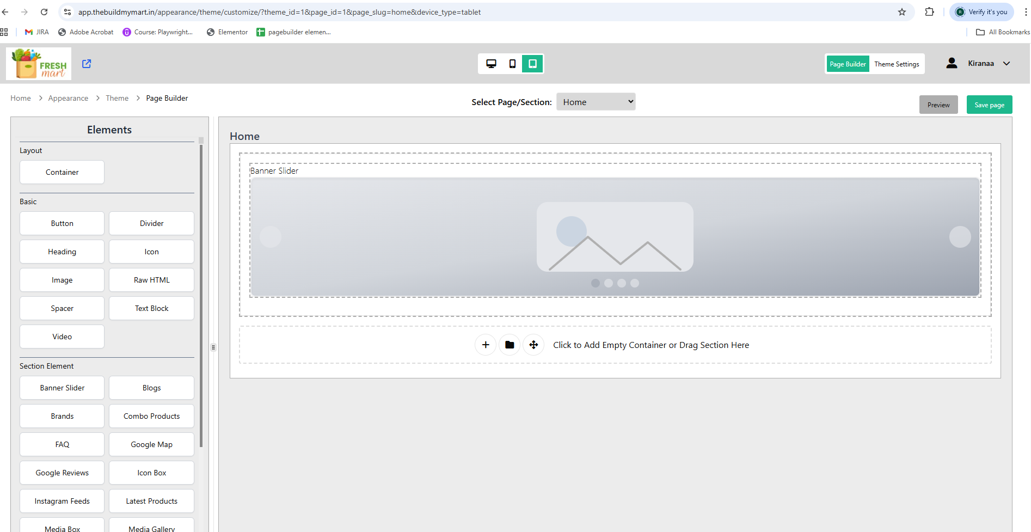Select the Text Block element
The height and width of the screenshot is (532, 1031).
tap(151, 308)
